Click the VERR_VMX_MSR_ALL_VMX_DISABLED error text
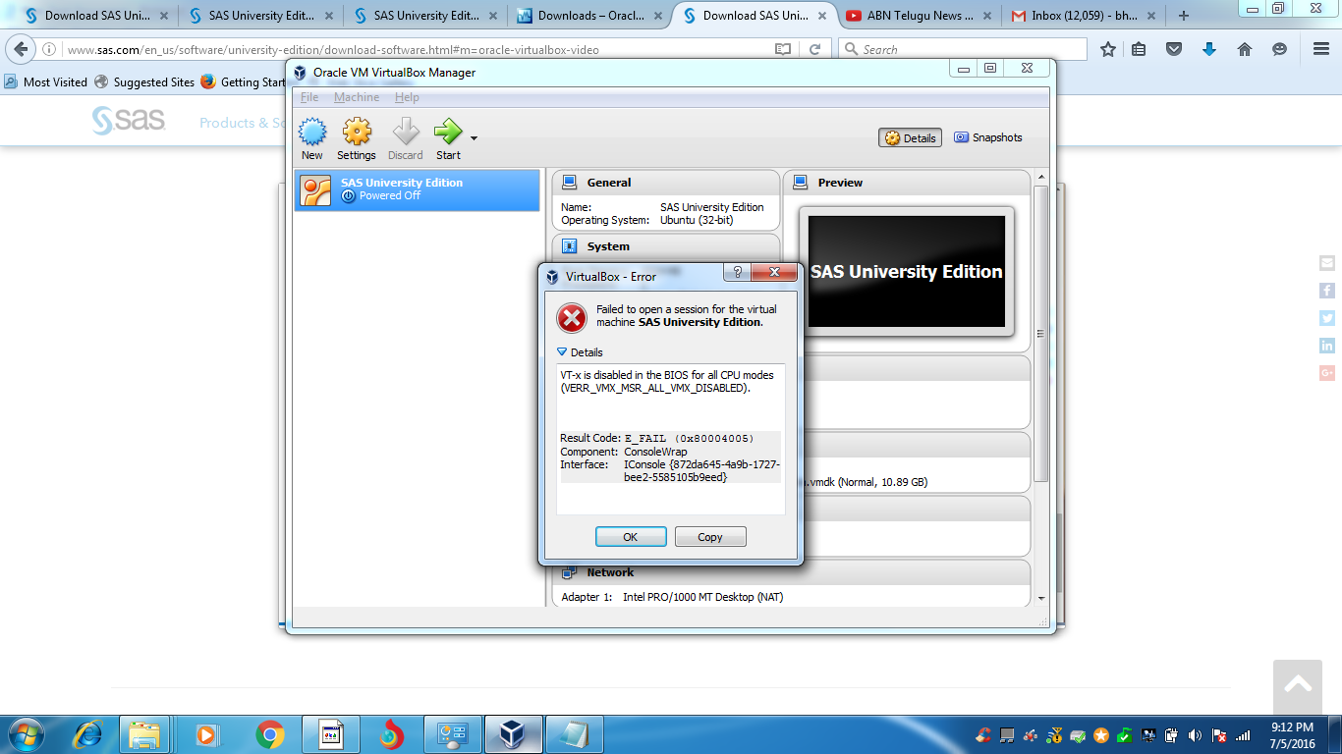Viewport: 1342px width, 754px height. point(655,388)
